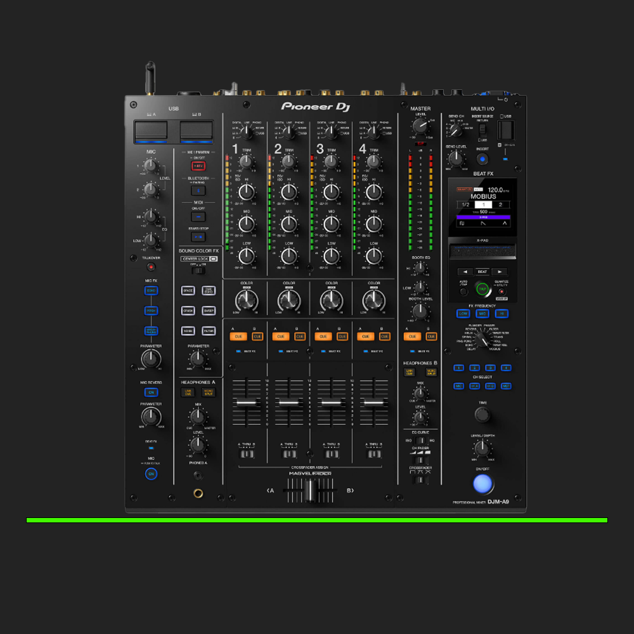Toggle the MIDI ON/OFF button
The width and height of the screenshot is (634, 634).
[x=198, y=217]
